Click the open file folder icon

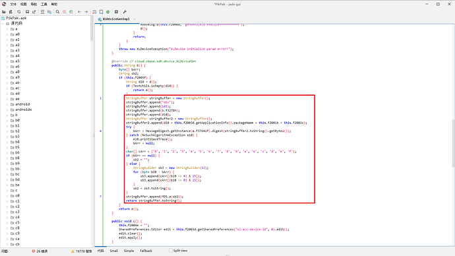click(4, 12)
